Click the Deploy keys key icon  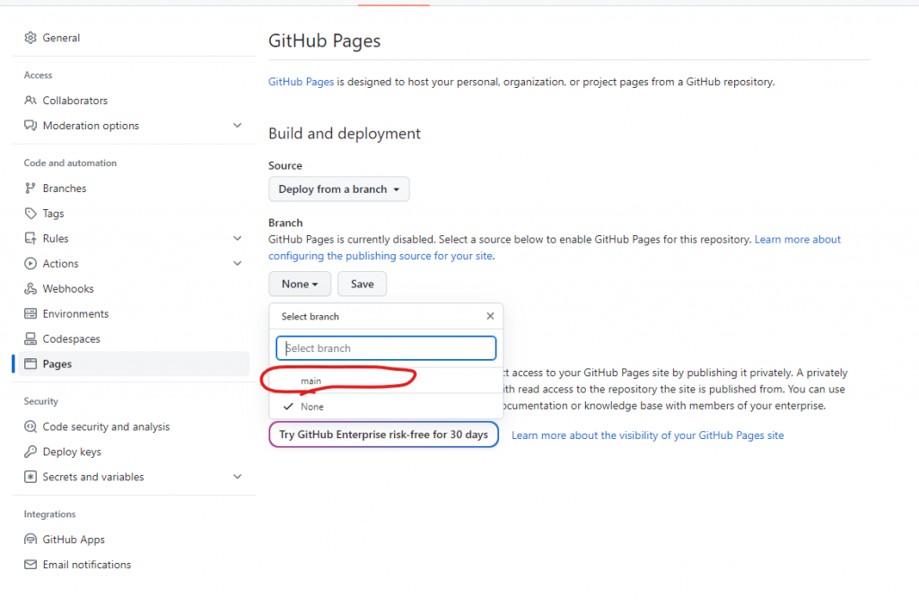coord(31,452)
